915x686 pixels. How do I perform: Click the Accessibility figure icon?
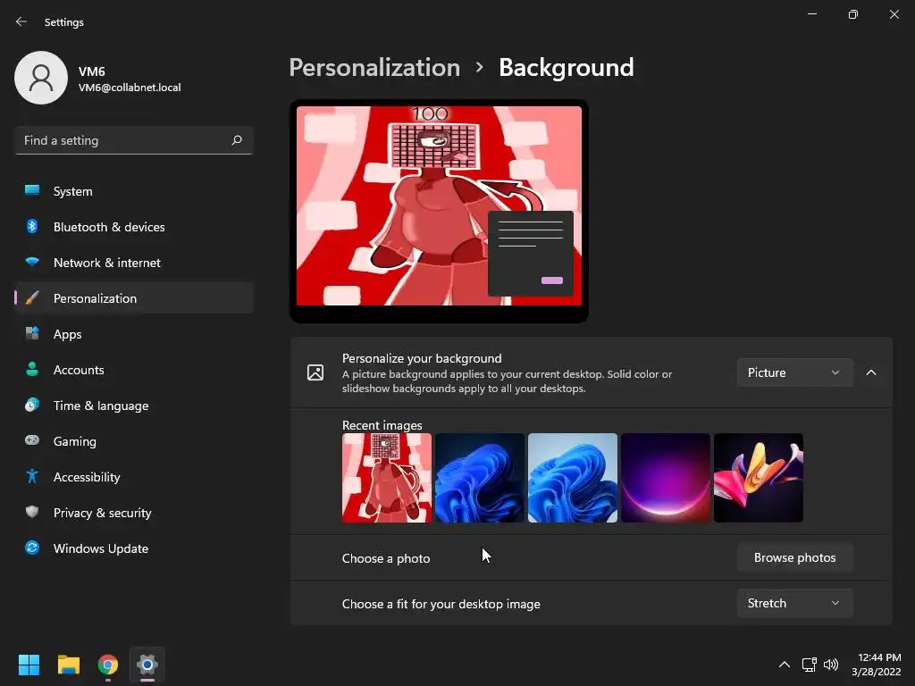[x=32, y=477]
